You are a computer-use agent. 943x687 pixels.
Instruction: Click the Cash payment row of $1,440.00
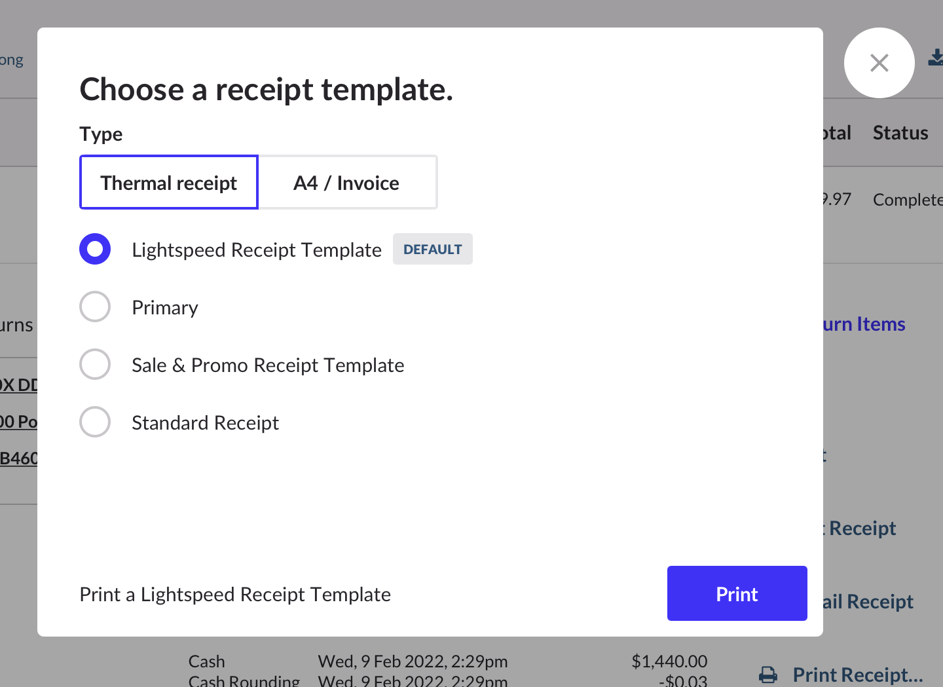point(447,661)
